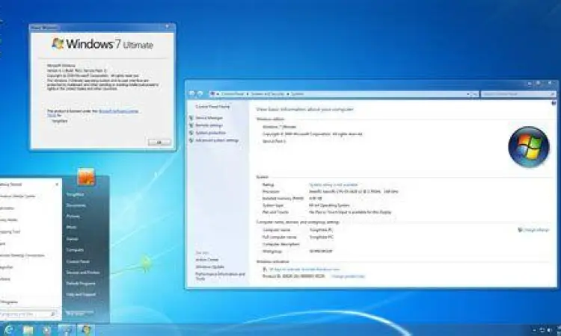
Task: Click the OK button in About Windows
Action: (x=158, y=141)
